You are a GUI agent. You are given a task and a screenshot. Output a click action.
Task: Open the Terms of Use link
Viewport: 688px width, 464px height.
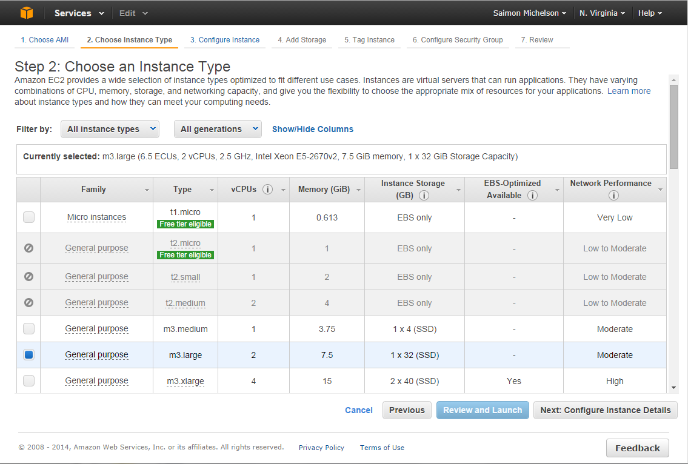point(382,448)
